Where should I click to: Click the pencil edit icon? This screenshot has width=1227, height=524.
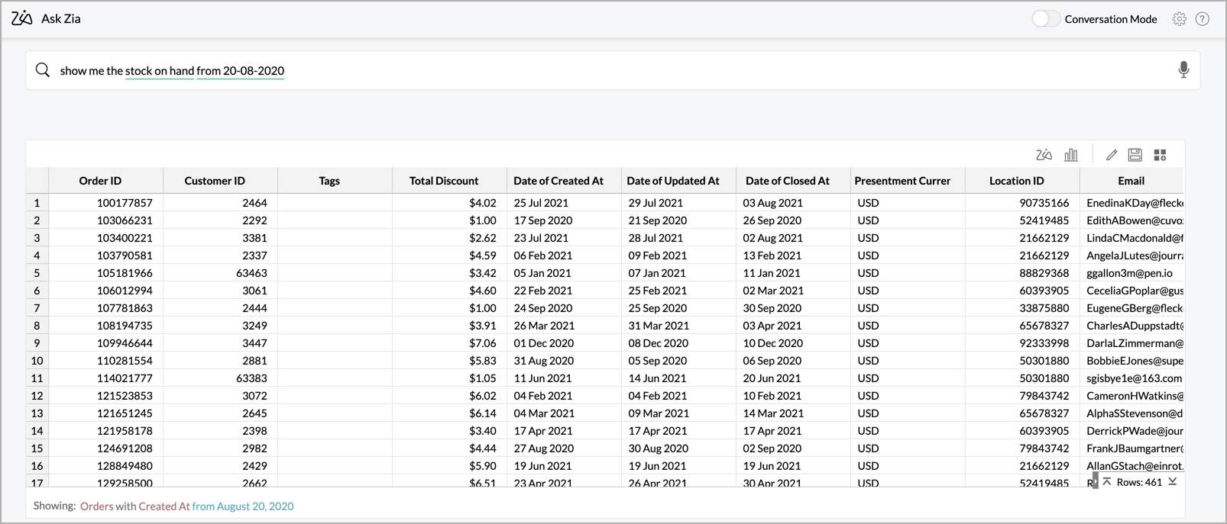1112,155
